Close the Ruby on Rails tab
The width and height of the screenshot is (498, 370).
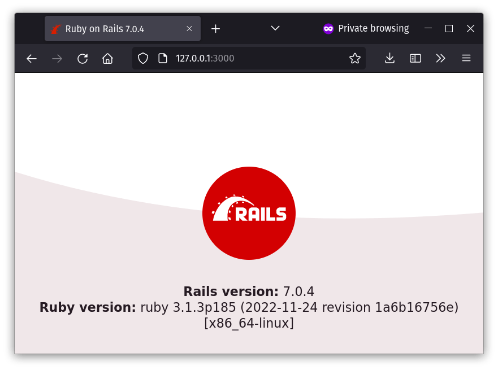pyautogui.click(x=189, y=28)
